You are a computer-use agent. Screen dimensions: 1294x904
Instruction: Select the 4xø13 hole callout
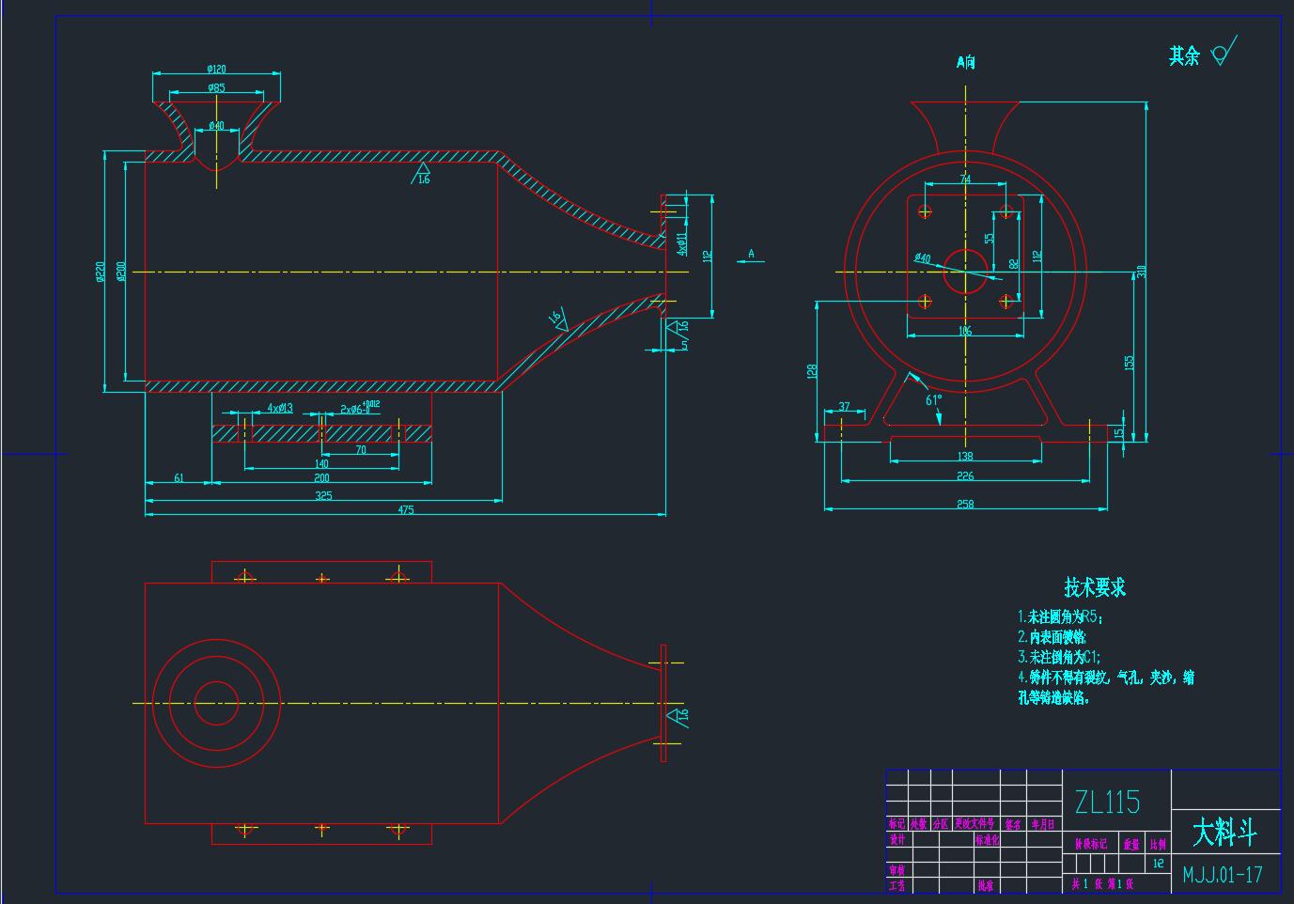[x=279, y=408]
